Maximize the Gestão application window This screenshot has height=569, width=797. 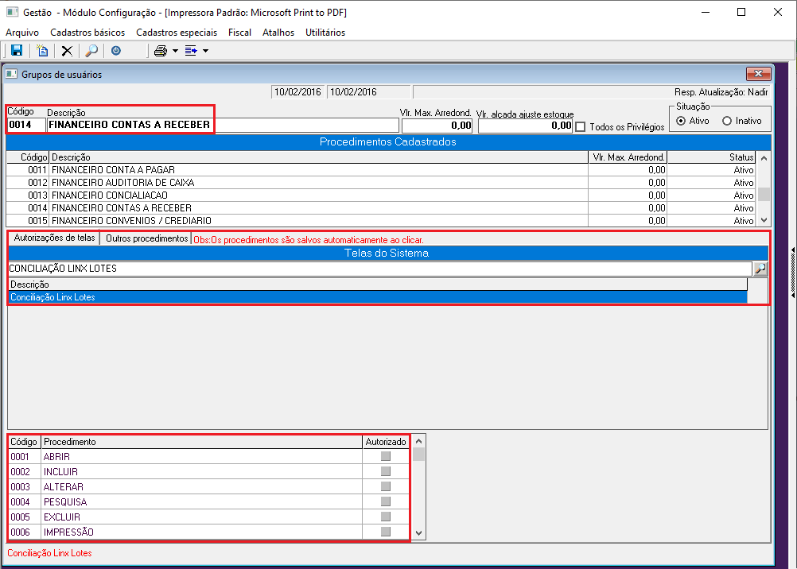coord(741,12)
